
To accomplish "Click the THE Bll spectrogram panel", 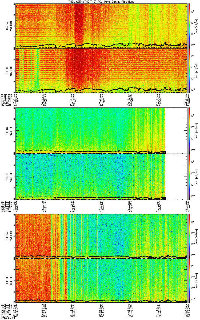I will tap(102, 281).
